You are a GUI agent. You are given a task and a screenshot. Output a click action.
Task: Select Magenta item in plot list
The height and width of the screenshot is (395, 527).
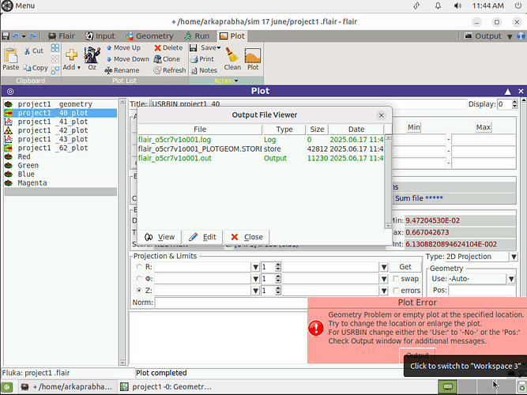coord(61,183)
